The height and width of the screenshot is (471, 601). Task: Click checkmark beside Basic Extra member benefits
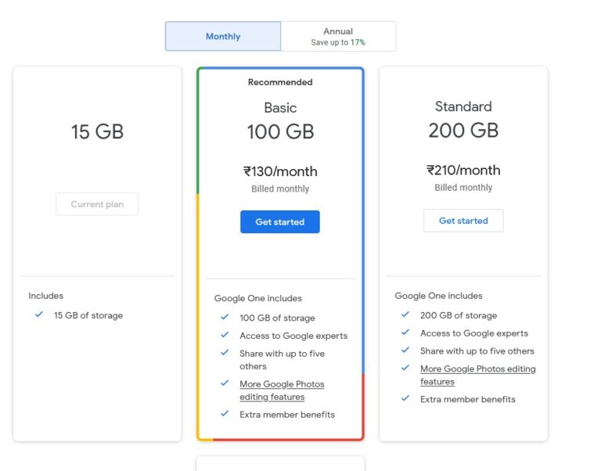pos(225,414)
